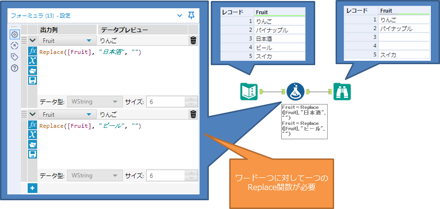Open second expression's WString data type dropdown
Viewport: 440px width, 209px height.
94,175
